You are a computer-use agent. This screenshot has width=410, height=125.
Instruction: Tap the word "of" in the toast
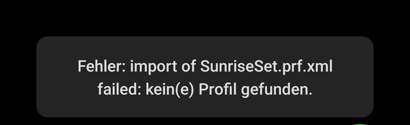pyautogui.click(x=188, y=67)
